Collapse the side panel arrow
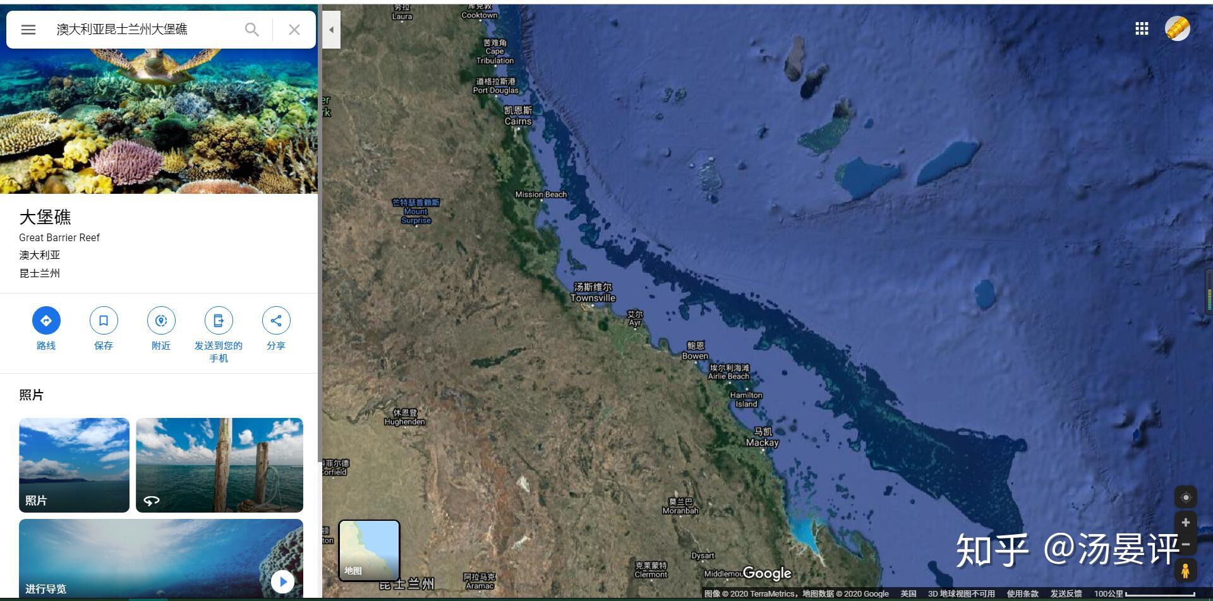The image size is (1213, 601). pos(331,30)
